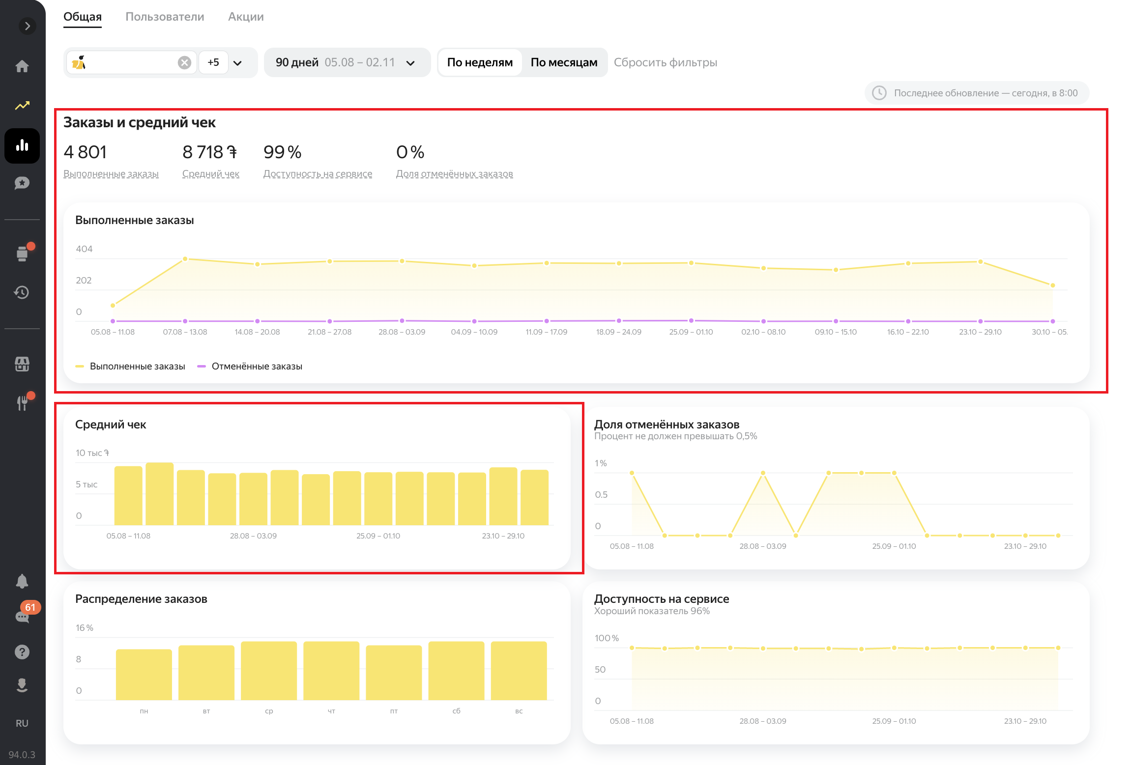This screenshot has height=765, width=1131.
Task: Open the trending arrow analytics icon
Action: (x=22, y=106)
